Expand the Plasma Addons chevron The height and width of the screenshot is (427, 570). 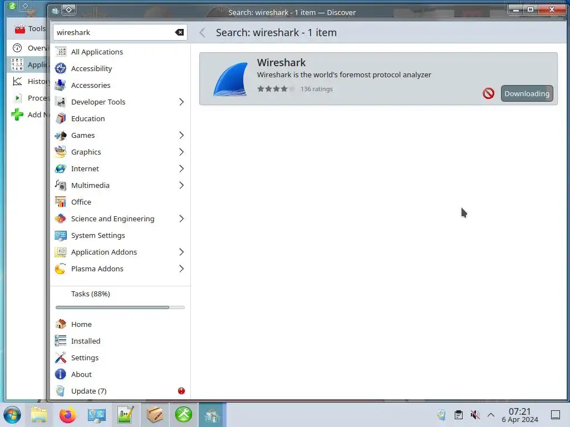(181, 269)
